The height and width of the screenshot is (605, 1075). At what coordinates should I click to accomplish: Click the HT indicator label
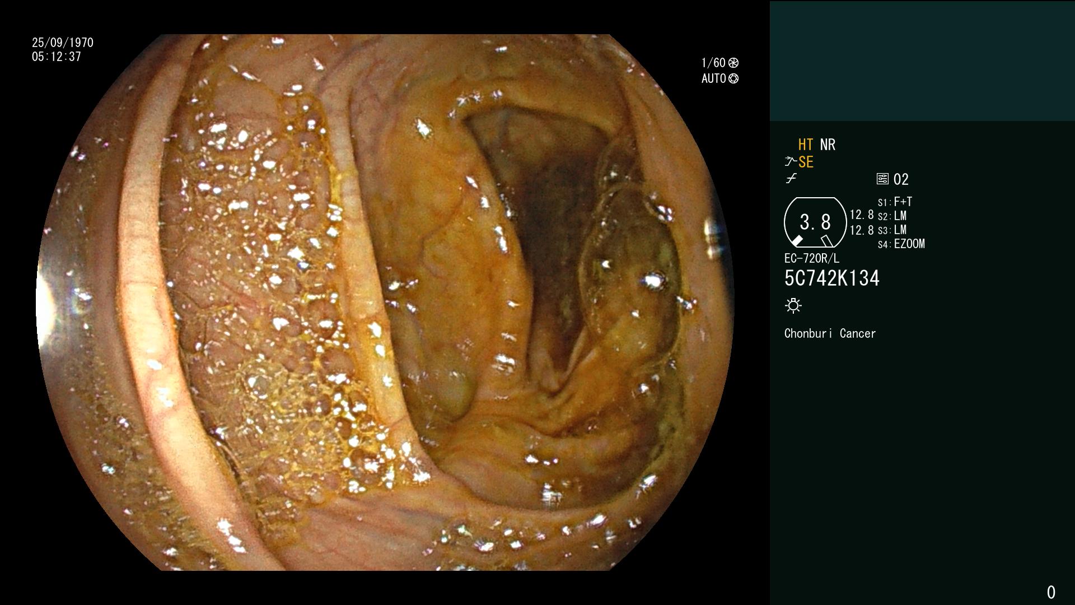tap(806, 145)
